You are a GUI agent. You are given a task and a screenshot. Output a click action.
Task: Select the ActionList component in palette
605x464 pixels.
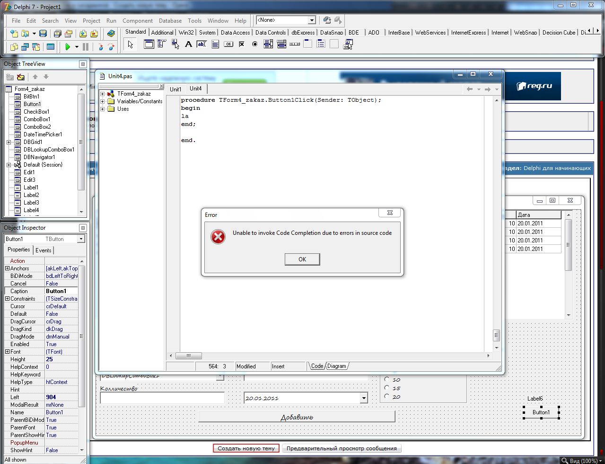(348, 45)
